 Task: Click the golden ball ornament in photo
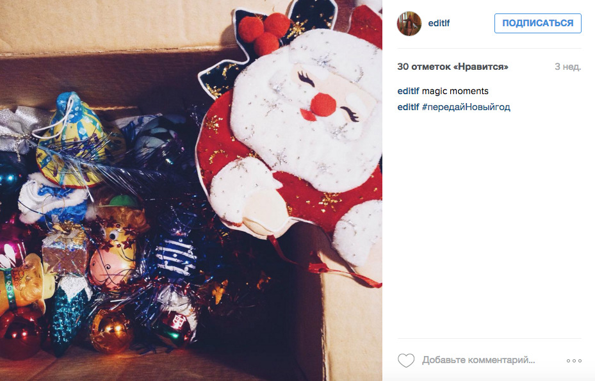(111, 331)
